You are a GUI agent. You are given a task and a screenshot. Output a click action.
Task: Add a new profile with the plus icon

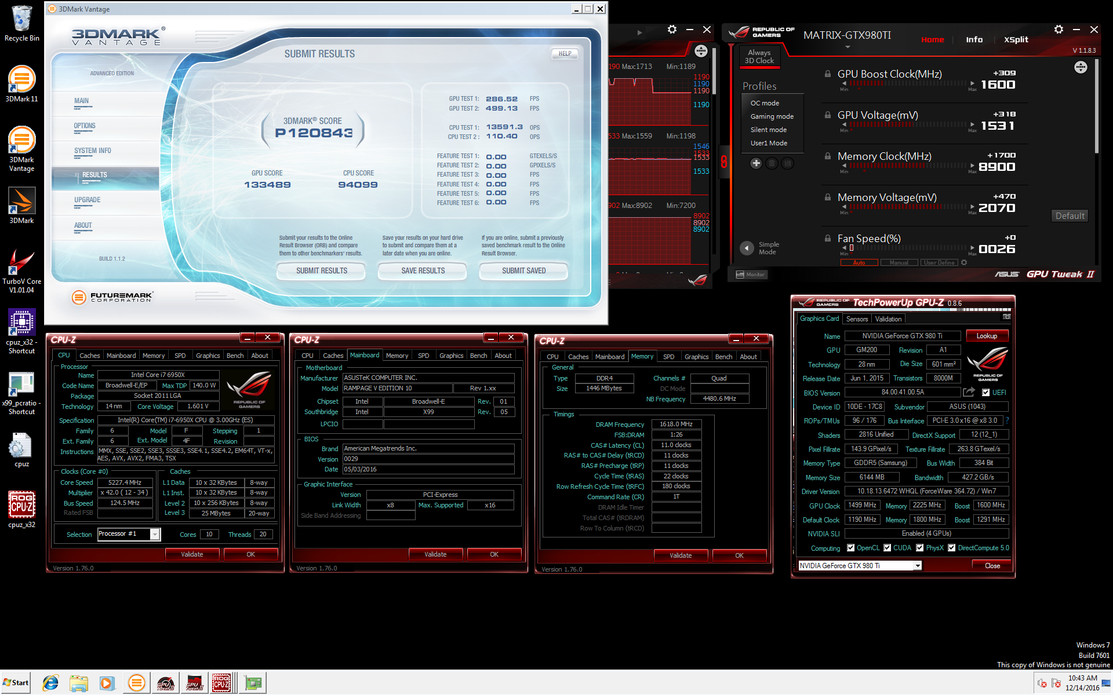tap(756, 163)
